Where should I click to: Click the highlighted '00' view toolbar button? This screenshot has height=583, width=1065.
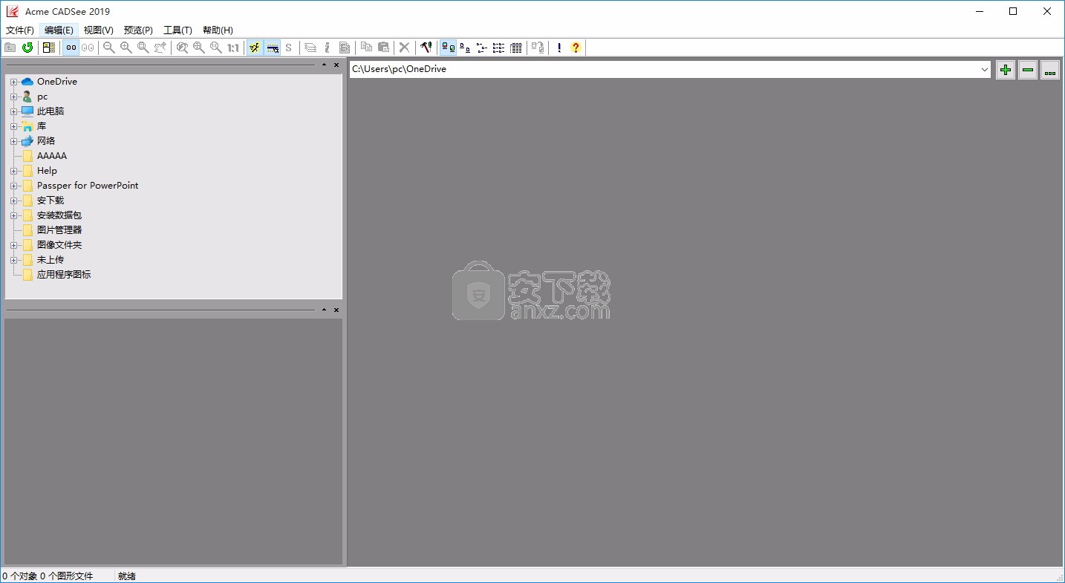[x=71, y=48]
